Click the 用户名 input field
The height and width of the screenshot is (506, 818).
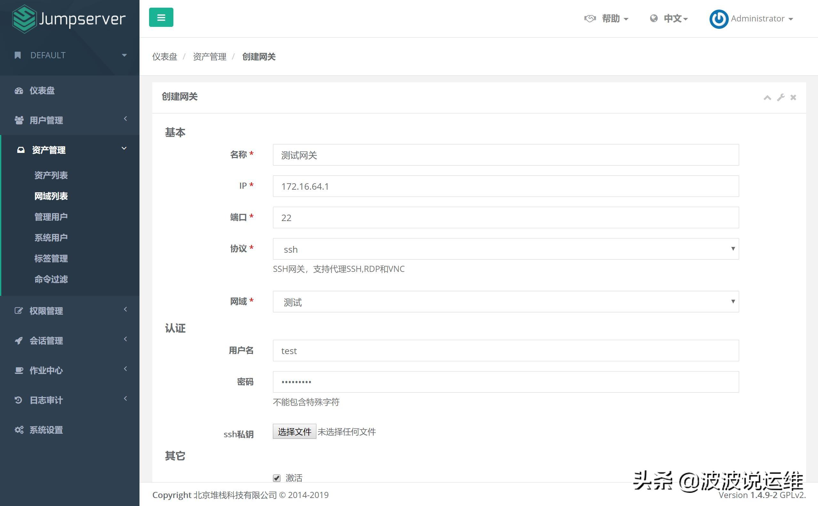pos(506,351)
